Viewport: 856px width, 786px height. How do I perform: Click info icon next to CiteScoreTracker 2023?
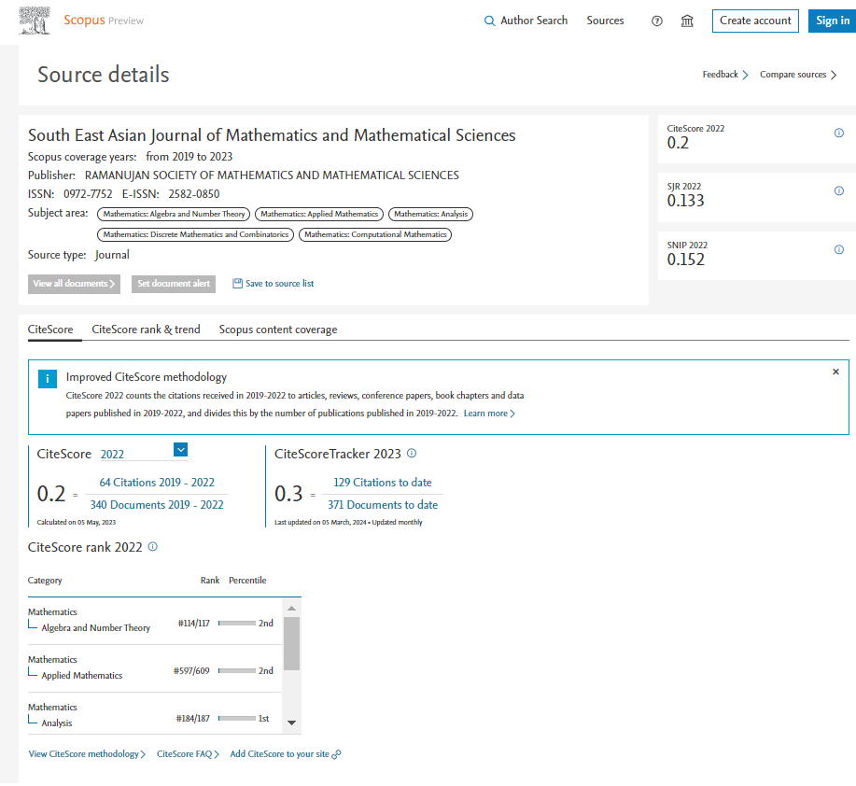click(x=412, y=454)
